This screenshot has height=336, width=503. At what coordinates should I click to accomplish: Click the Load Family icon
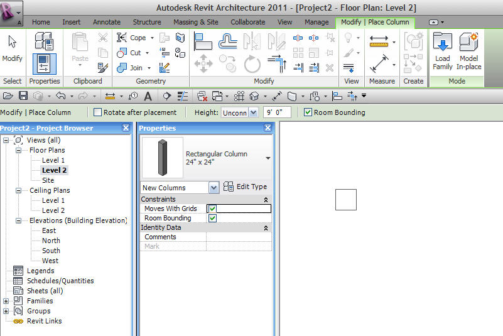pyautogui.click(x=442, y=51)
